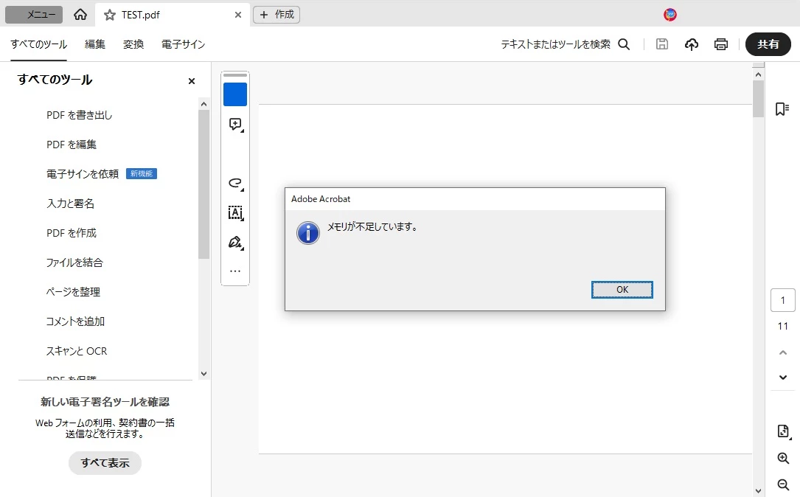Choose the blue selection tool in quick toolbar
Image resolution: width=800 pixels, height=497 pixels.
(x=235, y=94)
